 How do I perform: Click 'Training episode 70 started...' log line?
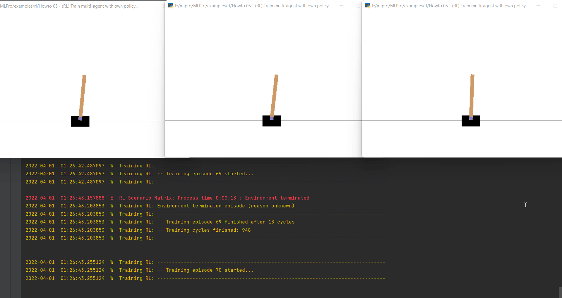[139, 270]
